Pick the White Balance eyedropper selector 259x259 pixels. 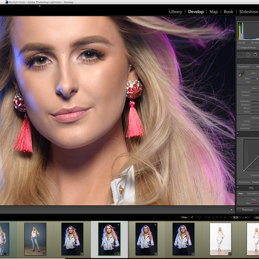coord(242,74)
